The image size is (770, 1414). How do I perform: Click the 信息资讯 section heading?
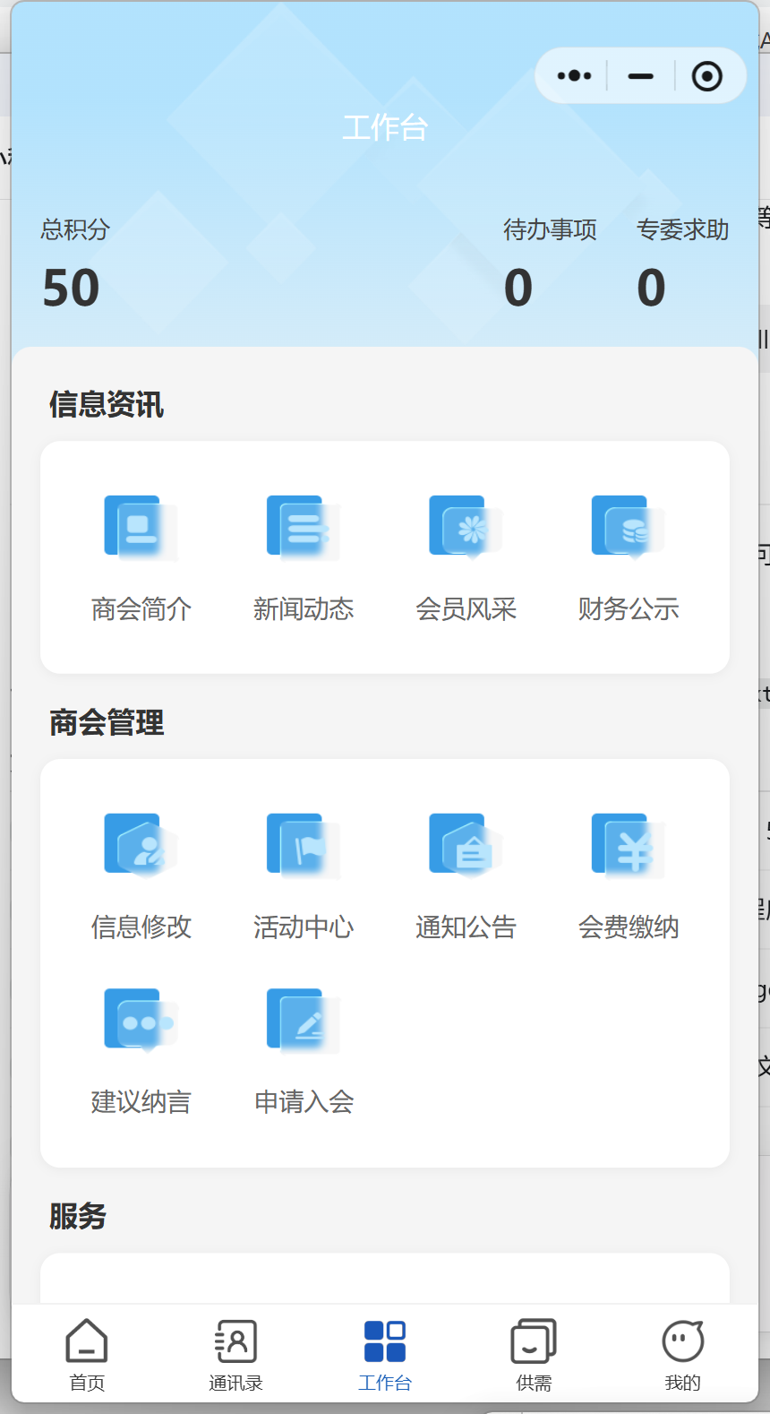107,404
